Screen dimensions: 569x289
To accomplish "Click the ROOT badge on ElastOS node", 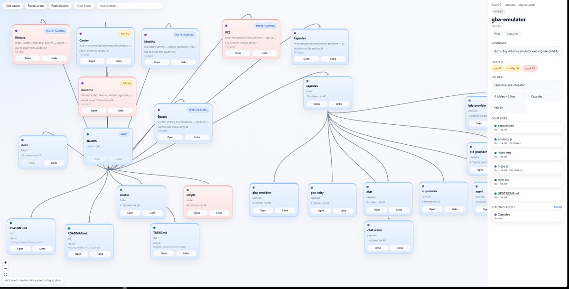I will tap(124, 134).
